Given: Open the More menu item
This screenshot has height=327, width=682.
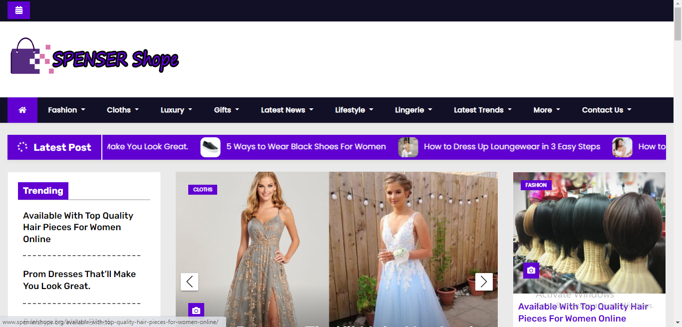Looking at the screenshot, I should 547,110.
